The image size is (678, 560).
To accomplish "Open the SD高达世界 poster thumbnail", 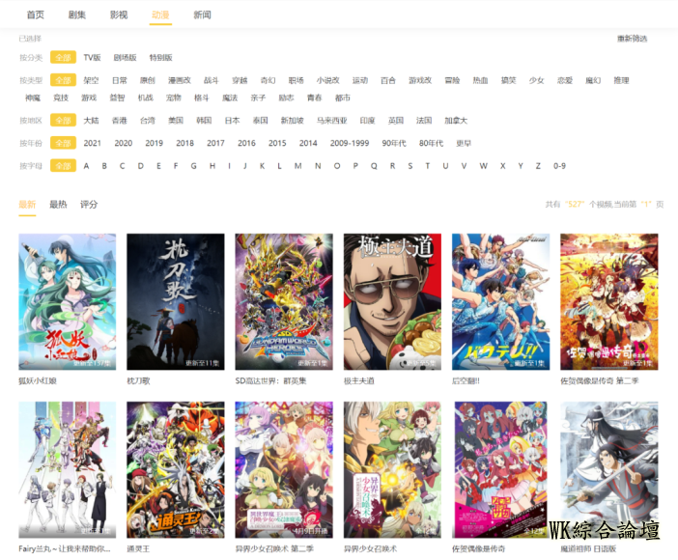I will coord(284,302).
